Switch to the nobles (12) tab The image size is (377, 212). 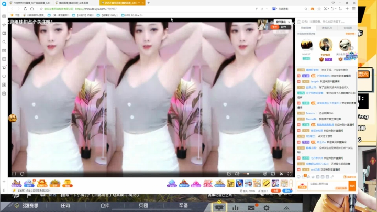click(327, 28)
